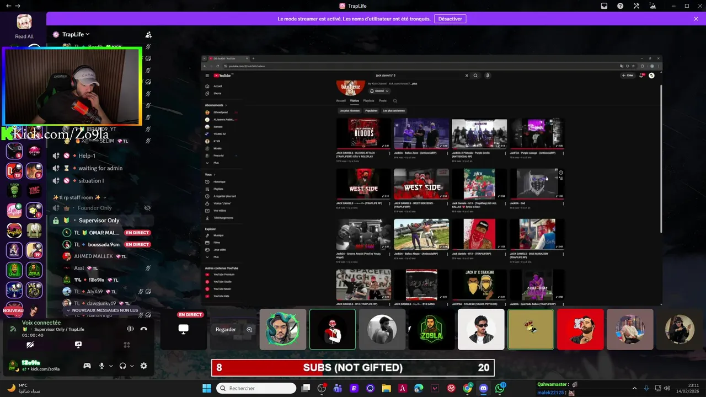This screenshot has height=397, width=706.
Task: Open microphone input options arrow
Action: click(111, 366)
